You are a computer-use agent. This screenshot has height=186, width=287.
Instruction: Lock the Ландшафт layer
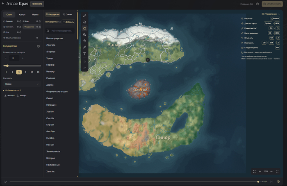tap(20, 21)
